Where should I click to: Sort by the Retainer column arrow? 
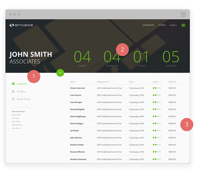(178, 82)
